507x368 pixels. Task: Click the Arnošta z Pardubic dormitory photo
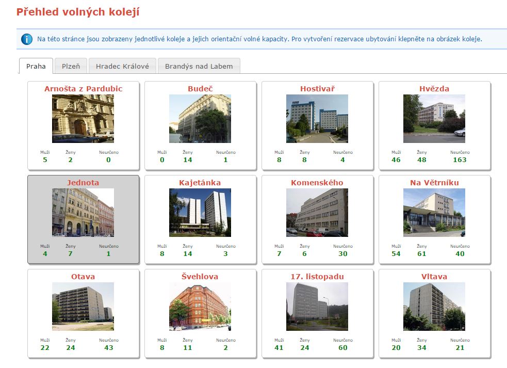coord(83,119)
